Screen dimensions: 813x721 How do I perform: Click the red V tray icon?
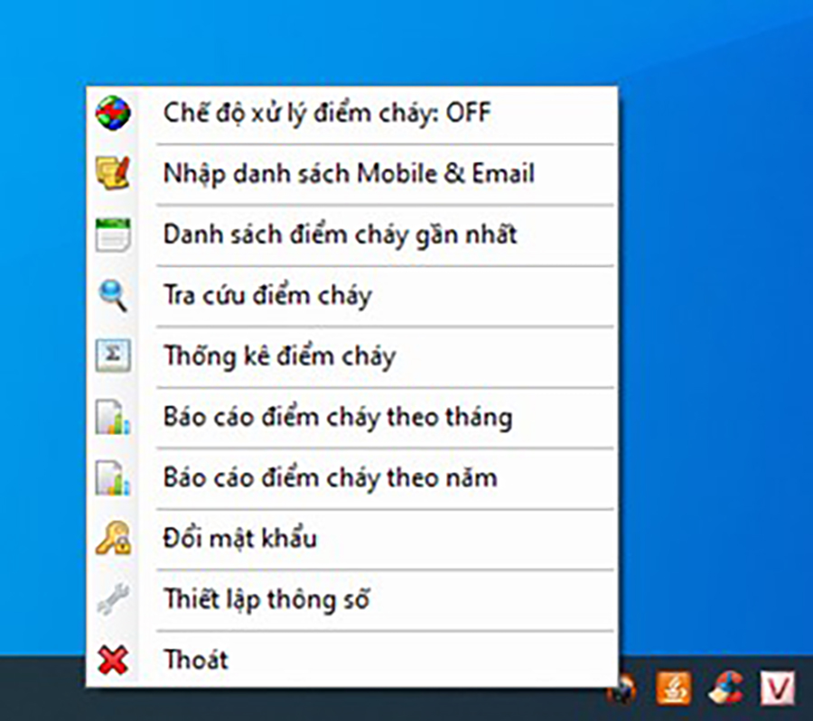[x=777, y=689]
